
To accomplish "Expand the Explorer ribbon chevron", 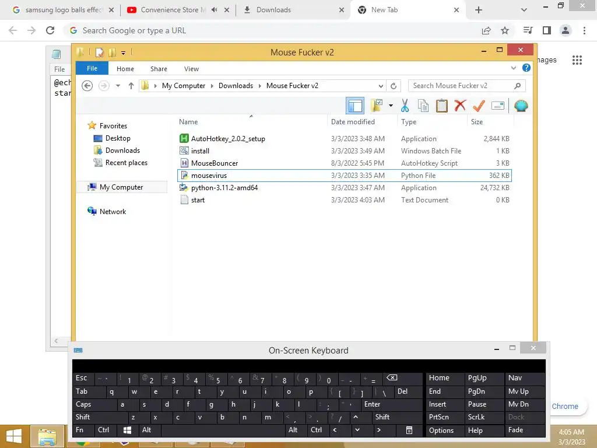I will pos(514,68).
